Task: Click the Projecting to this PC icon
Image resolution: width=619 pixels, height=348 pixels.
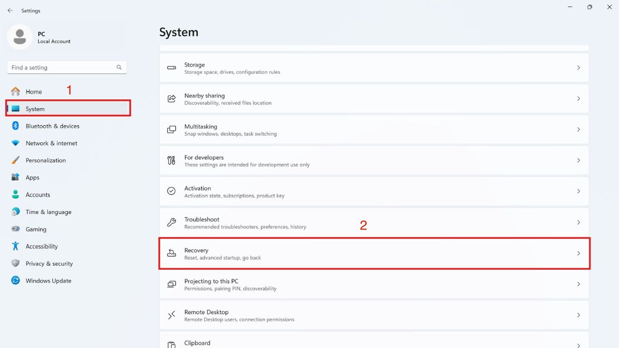Action: (171, 284)
